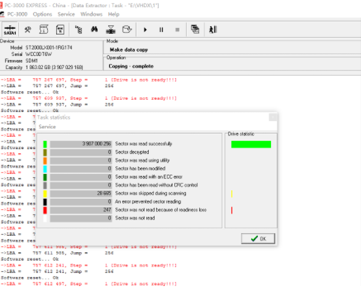Click red log line LBA 757 609 937

tap(89, 98)
